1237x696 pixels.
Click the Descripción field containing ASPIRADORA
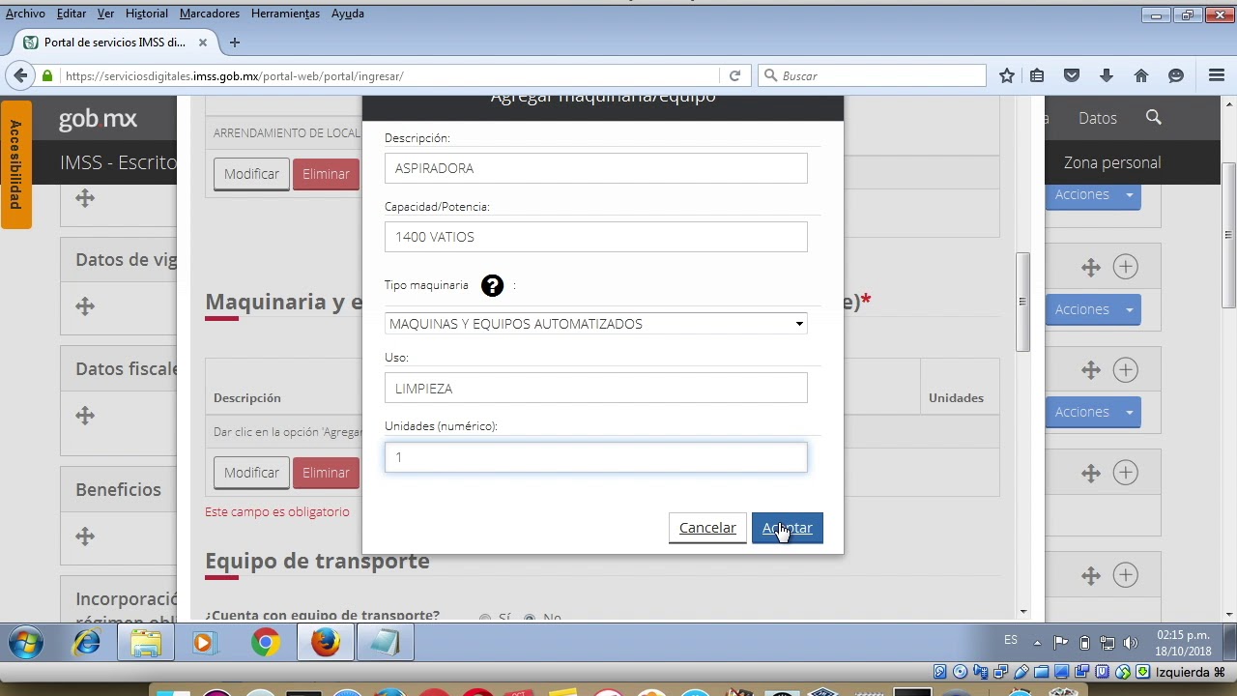tap(596, 168)
